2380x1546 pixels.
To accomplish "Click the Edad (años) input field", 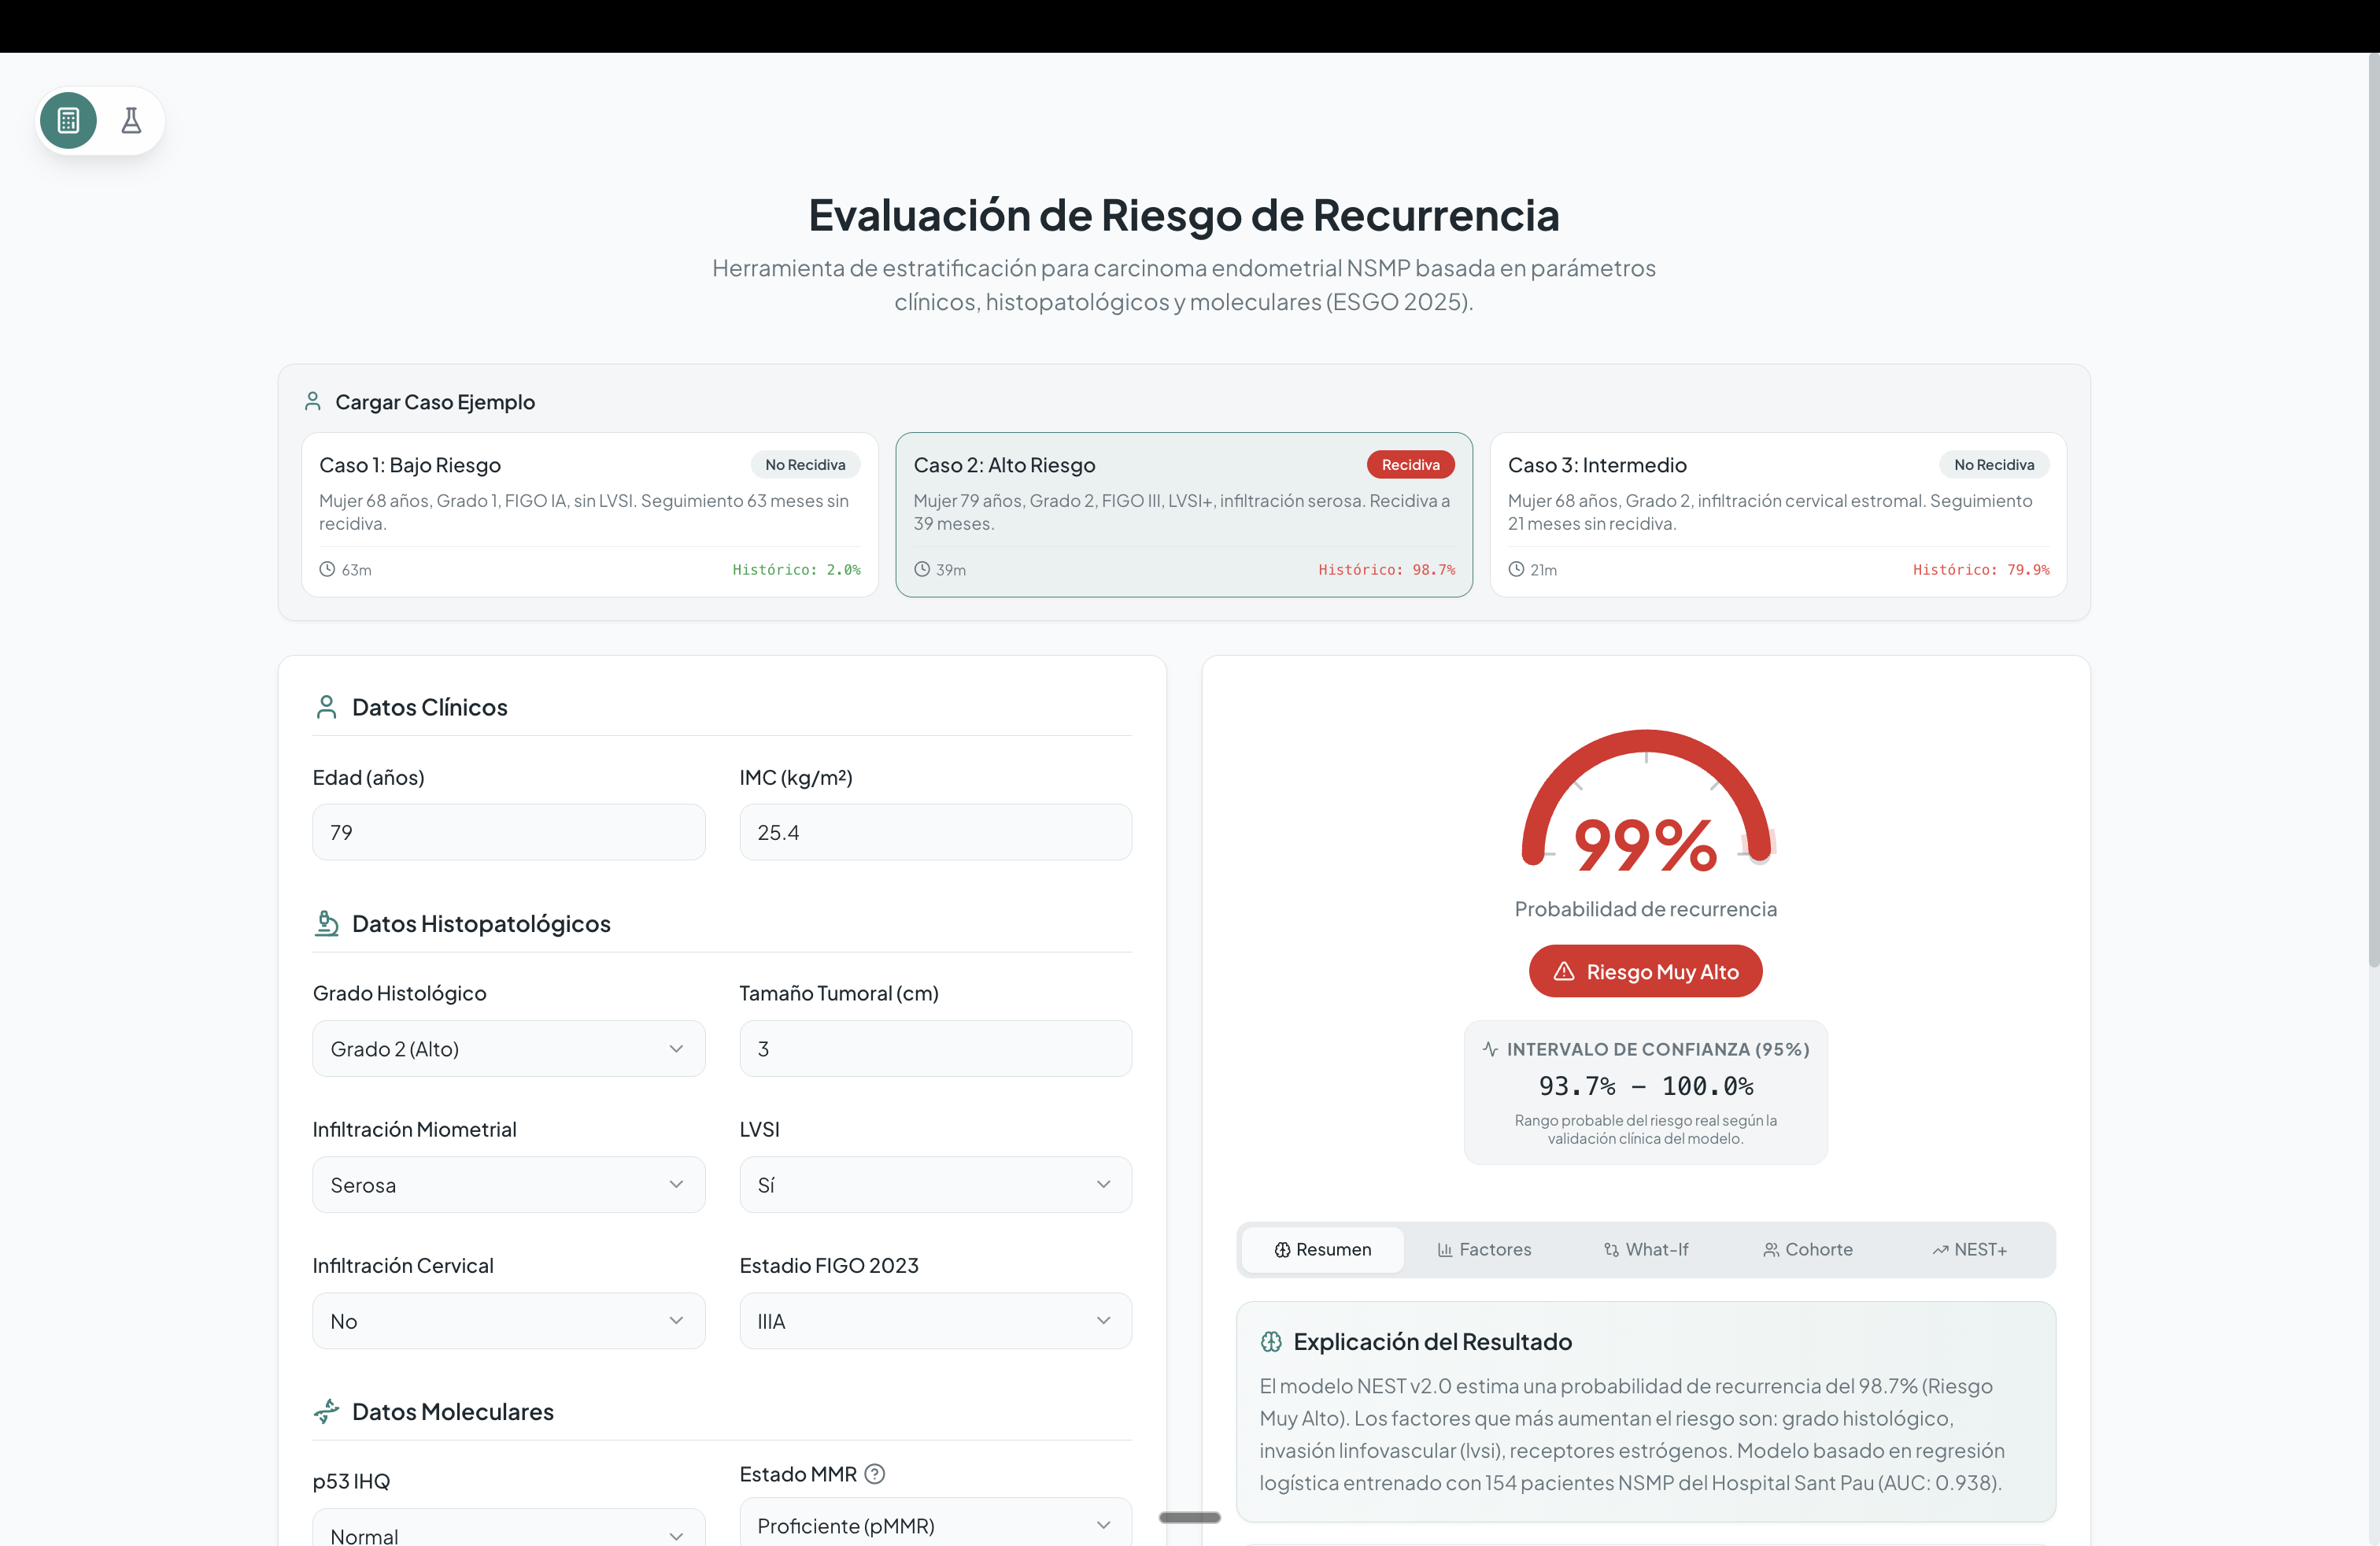I will click(508, 832).
